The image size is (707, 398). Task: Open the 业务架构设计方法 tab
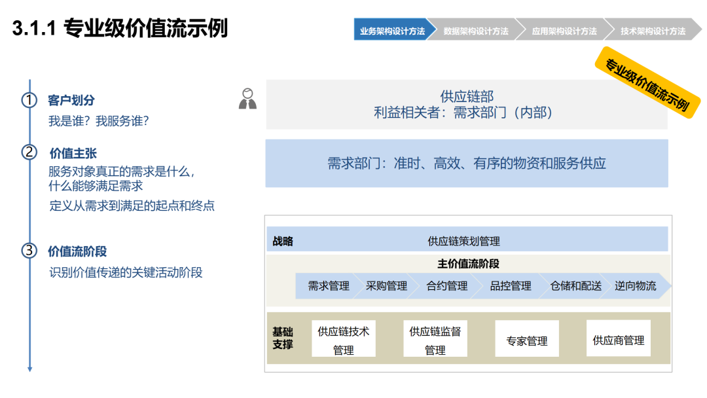point(394,29)
